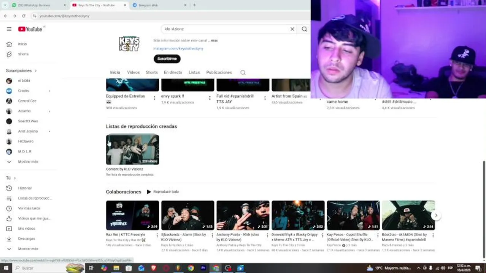Image resolution: width=486 pixels, height=273 pixels.
Task: Open Ver más tarde in the sidebar
Action: 29,208
